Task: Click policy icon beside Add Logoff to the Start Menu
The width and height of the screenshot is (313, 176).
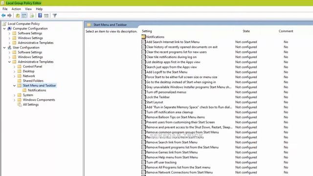Action: (x=143, y=72)
